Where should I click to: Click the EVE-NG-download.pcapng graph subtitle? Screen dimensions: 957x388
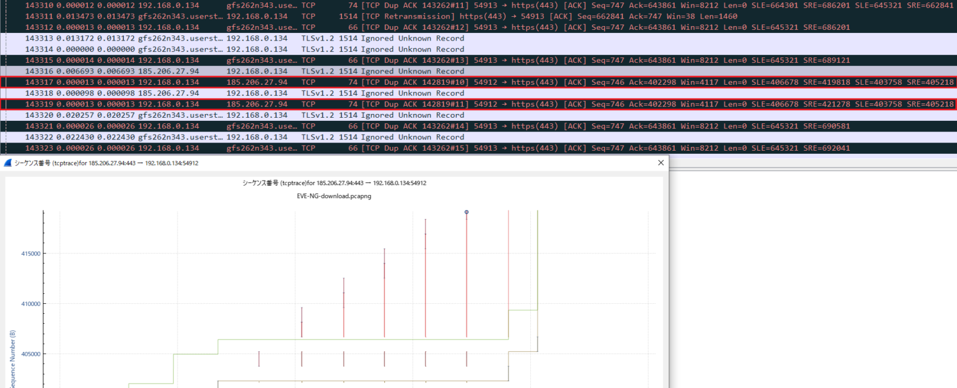[x=334, y=196]
